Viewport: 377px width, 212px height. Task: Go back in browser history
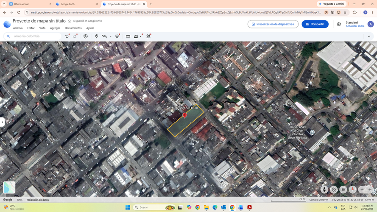(x=5, y=12)
